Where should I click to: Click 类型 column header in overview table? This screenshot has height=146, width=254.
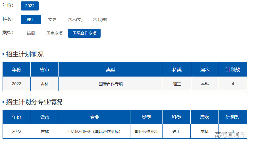tap(111, 70)
